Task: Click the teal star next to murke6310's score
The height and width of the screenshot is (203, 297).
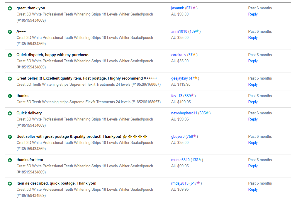Action: point(200,159)
